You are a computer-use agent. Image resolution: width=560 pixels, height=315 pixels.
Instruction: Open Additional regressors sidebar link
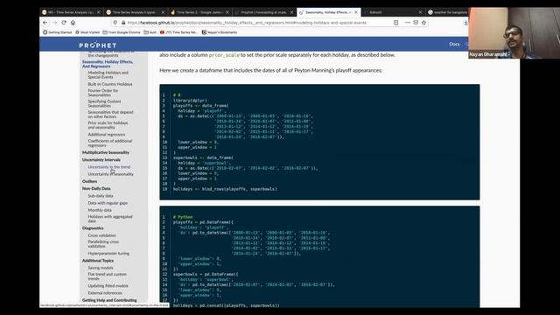coord(107,135)
